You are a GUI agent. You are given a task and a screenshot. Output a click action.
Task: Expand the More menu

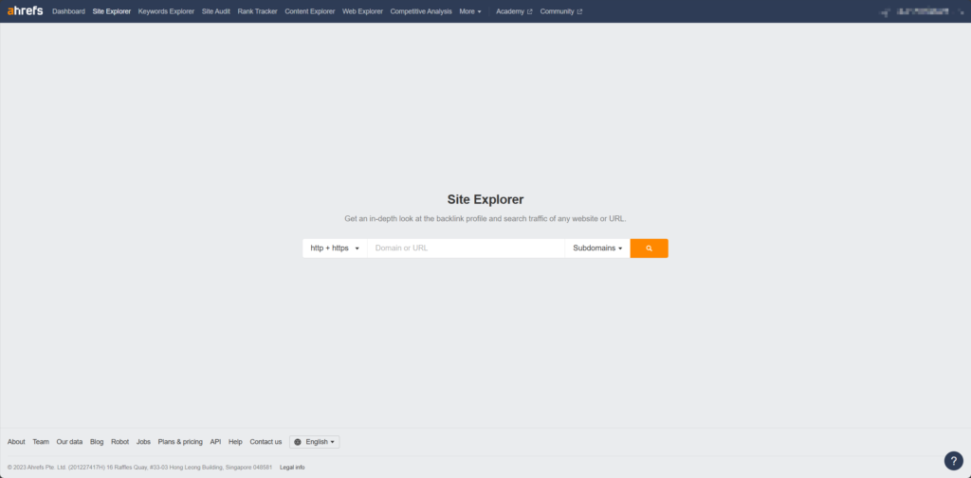(470, 11)
